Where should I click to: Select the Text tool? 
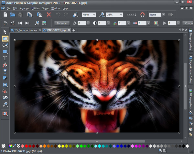coord(5,58)
